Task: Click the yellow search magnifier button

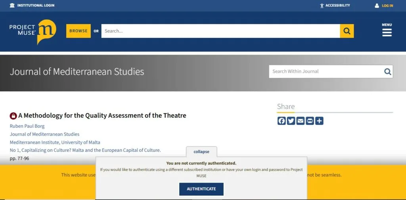Action: (347, 31)
